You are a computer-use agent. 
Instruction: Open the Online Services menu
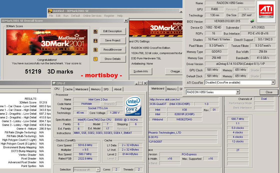point(92,16)
